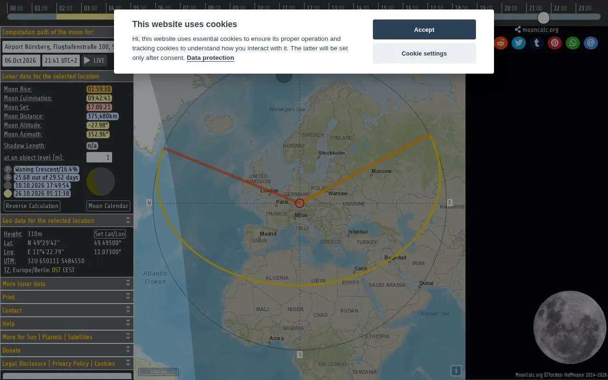Open Cookie settings
608x380 pixels.
pos(424,53)
